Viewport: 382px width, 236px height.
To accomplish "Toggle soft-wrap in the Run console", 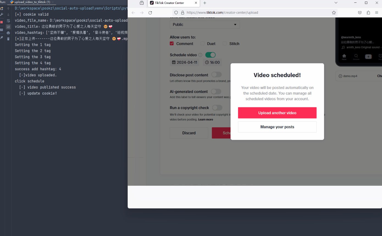I will click(8, 21).
